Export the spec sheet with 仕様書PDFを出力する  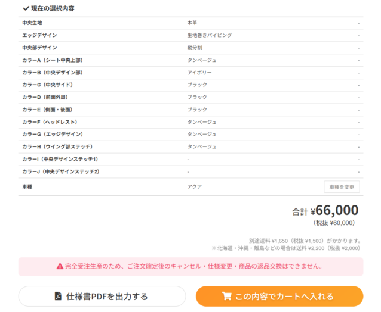pyautogui.click(x=102, y=296)
